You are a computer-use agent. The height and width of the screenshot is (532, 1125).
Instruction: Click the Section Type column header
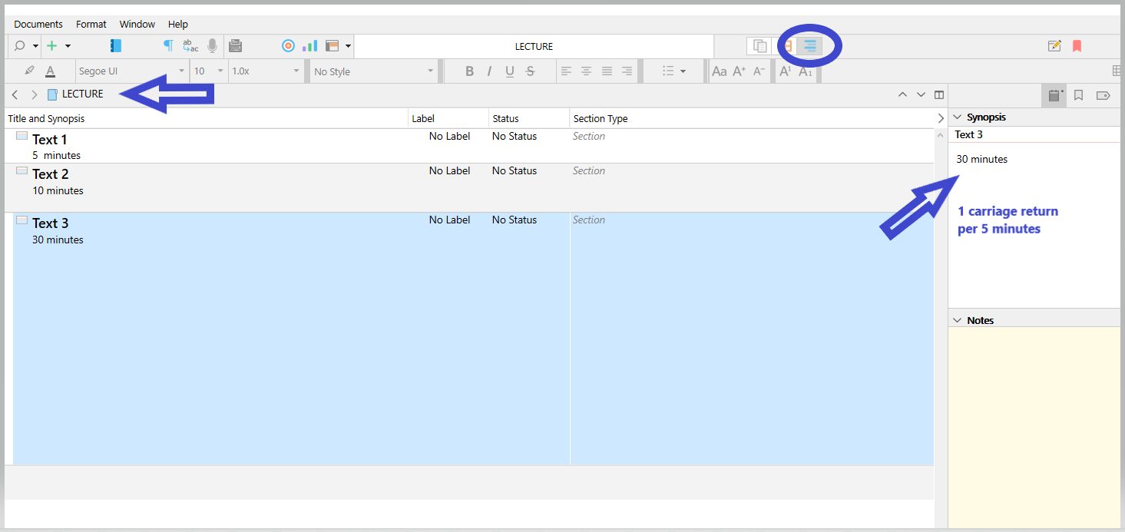(x=601, y=119)
